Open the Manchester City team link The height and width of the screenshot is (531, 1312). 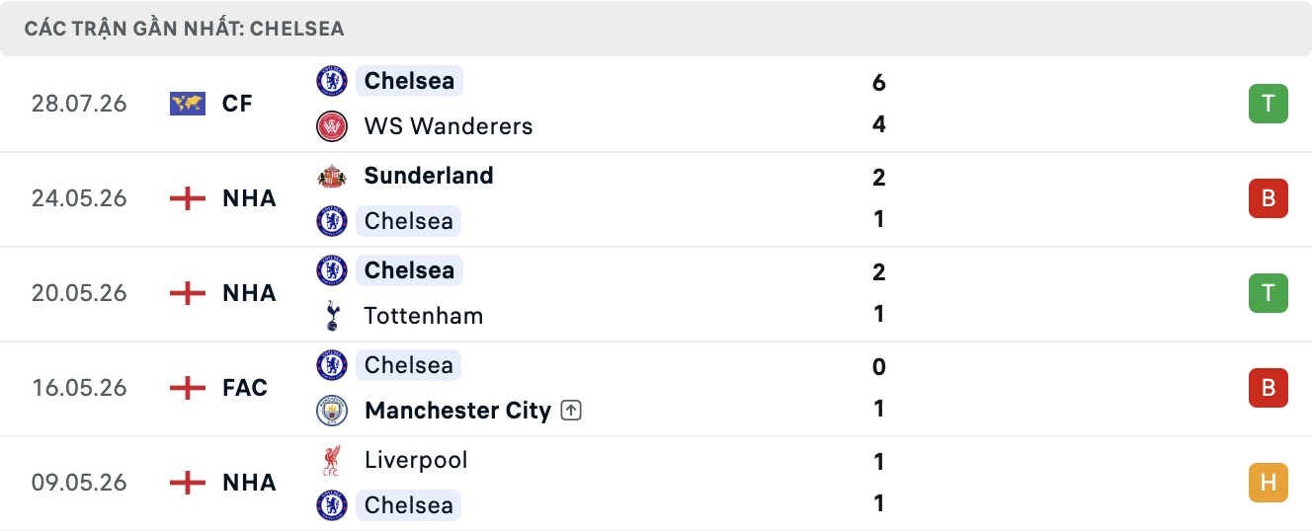[x=457, y=411]
